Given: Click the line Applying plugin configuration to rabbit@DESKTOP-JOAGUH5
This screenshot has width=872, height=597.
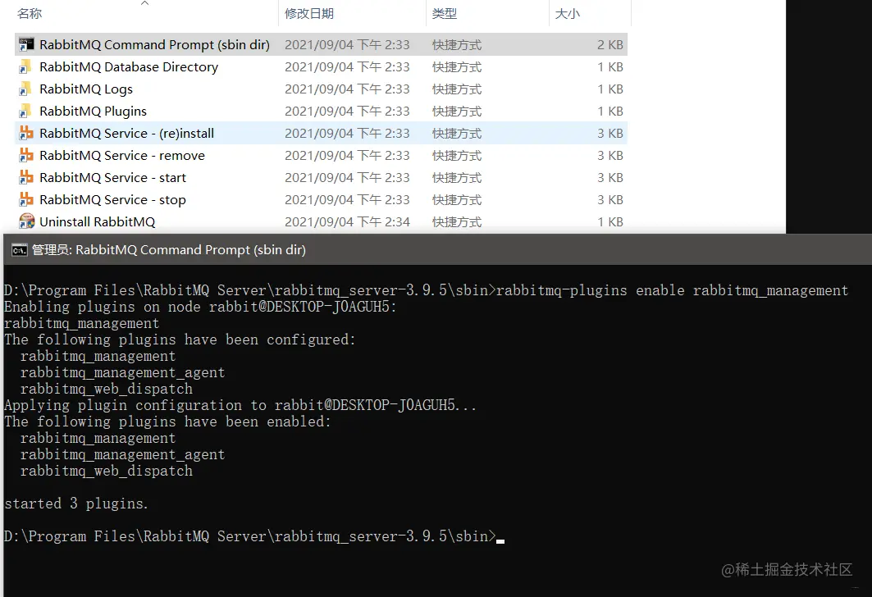Looking at the screenshot, I should pos(240,405).
